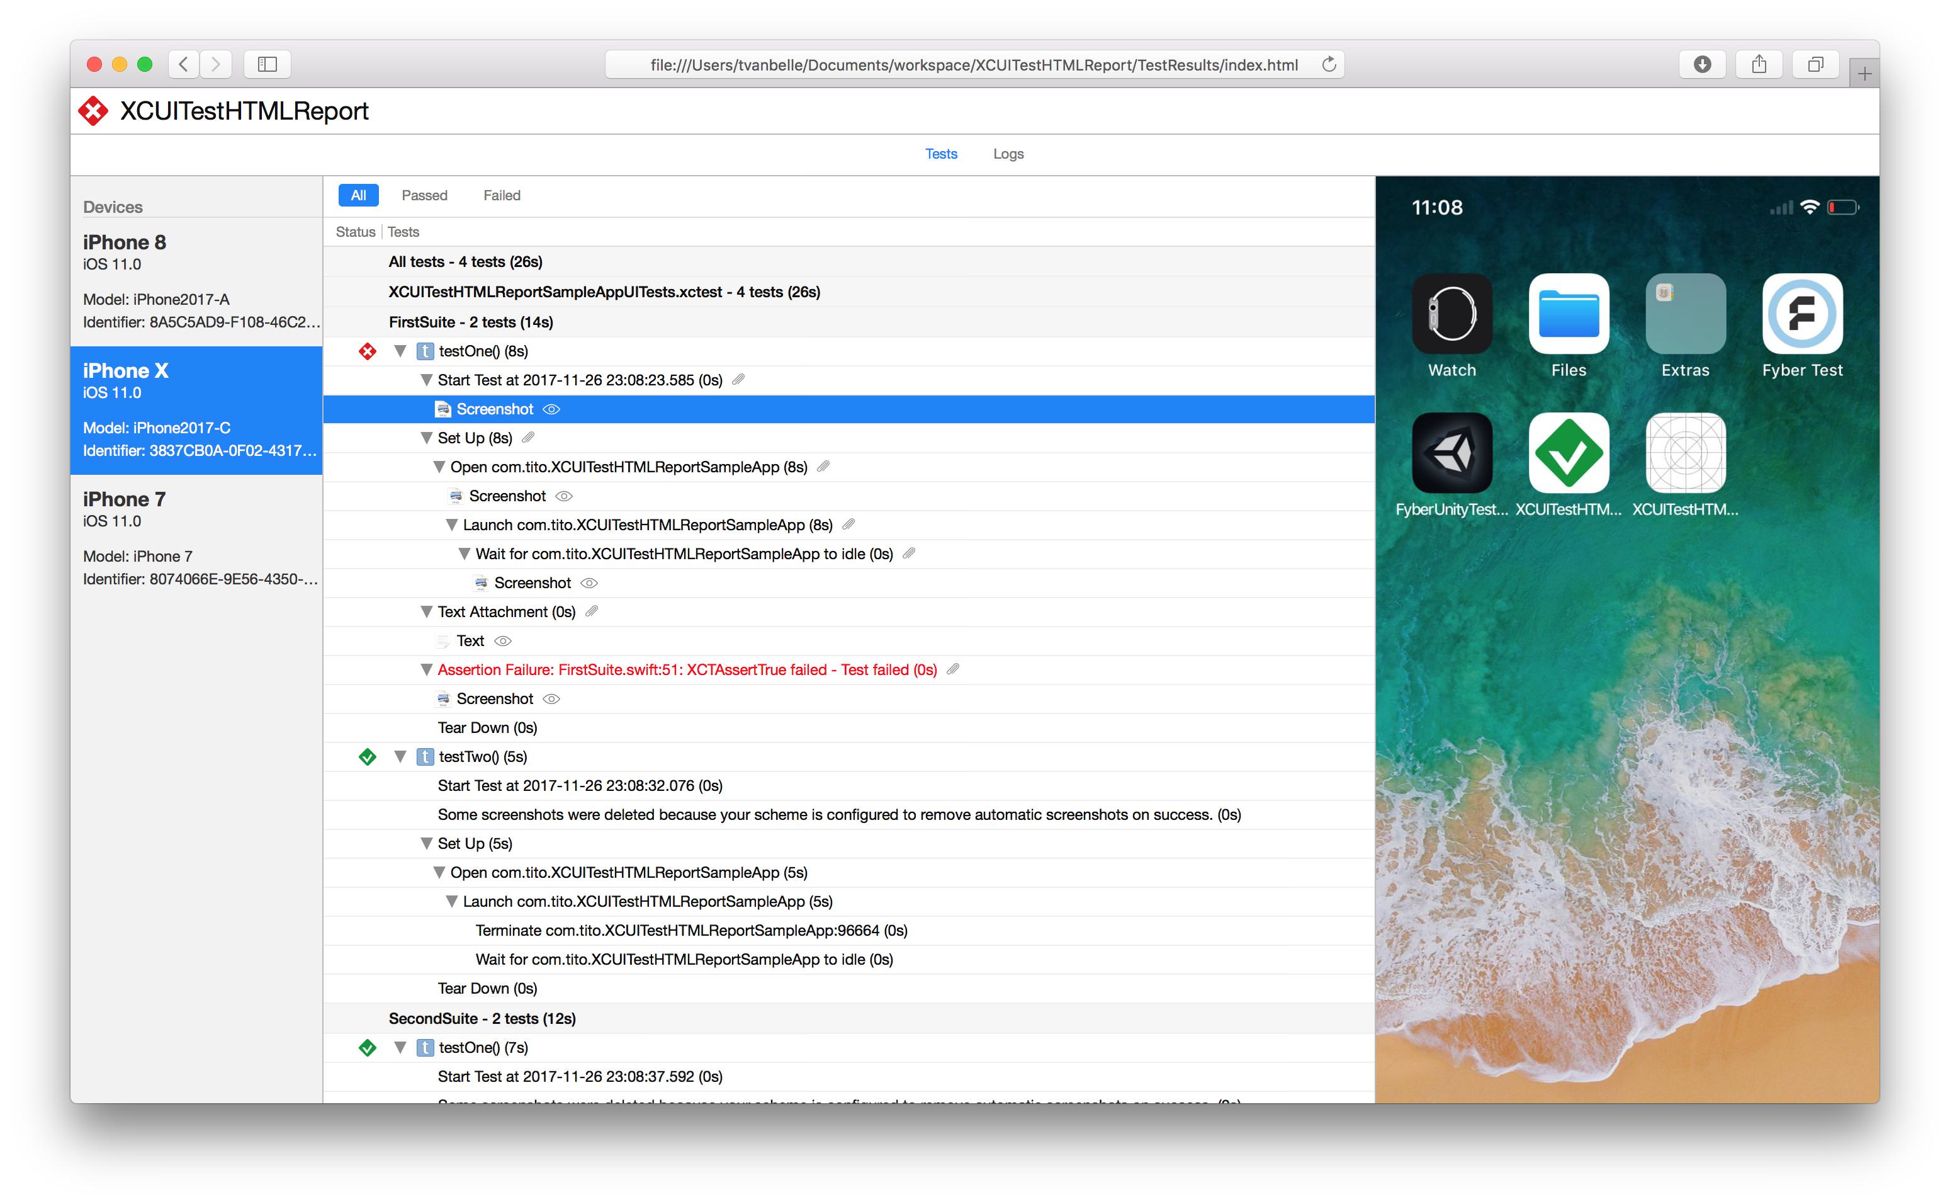This screenshot has height=1204, width=1950.
Task: Click the Safari sidebar toggle button
Action: pos(268,64)
